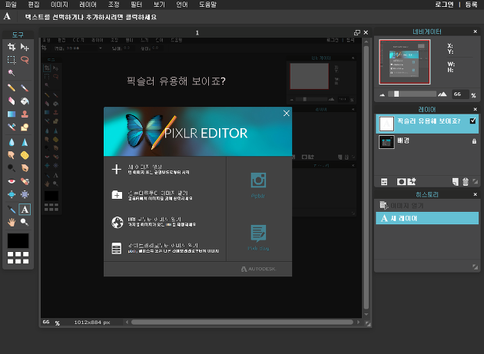Open the 도움말 menu
The image size is (484, 354).
pos(207,5)
